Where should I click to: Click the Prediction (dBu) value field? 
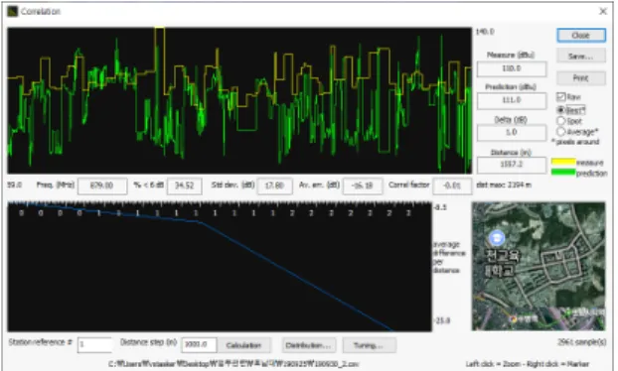tap(512, 101)
